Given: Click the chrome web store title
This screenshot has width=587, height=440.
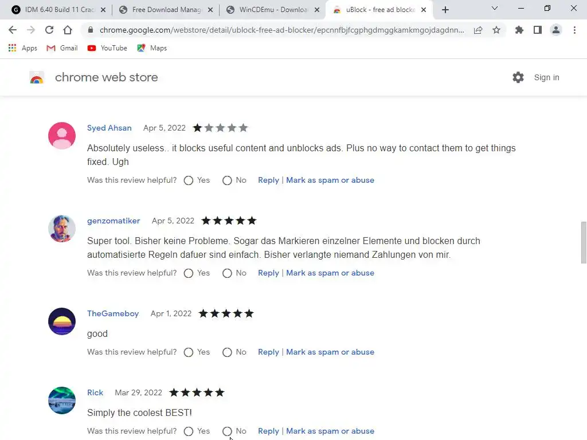Looking at the screenshot, I should (x=106, y=77).
